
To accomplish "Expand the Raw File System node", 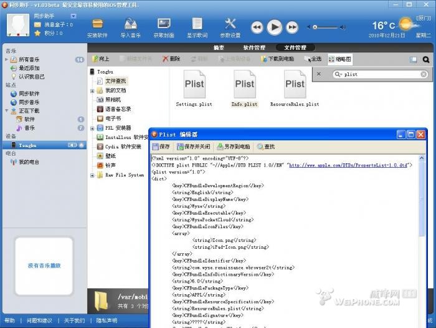I will coord(92,175).
